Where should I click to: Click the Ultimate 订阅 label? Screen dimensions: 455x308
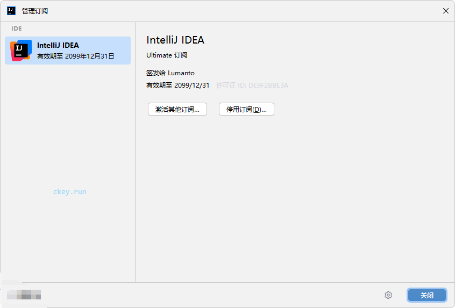point(167,55)
